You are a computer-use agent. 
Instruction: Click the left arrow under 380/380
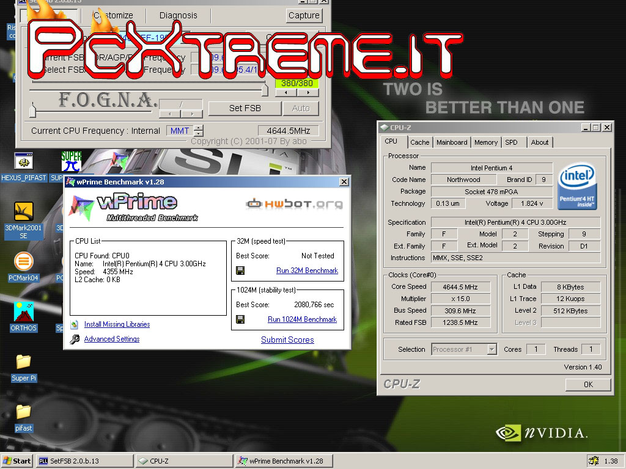point(286,93)
